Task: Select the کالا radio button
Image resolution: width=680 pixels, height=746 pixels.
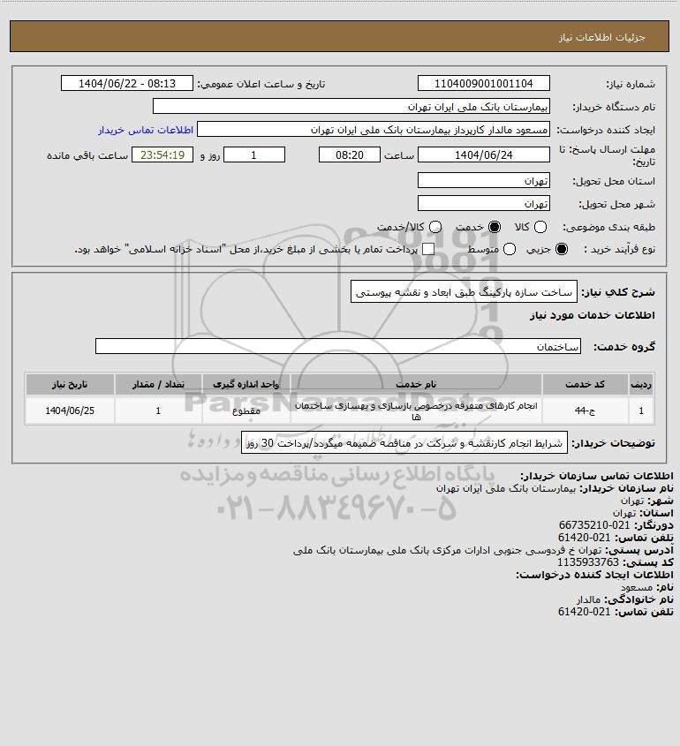Action: (540, 227)
